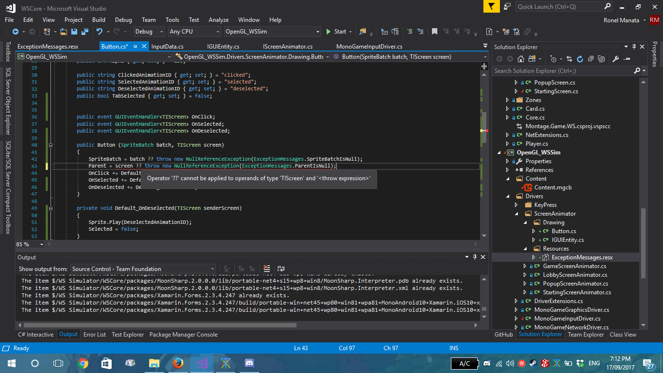This screenshot has height=373, width=663.
Task: Refresh the Solution Explorer
Action: click(579, 58)
